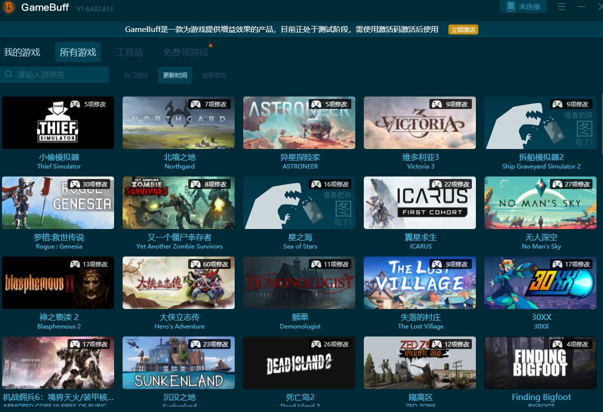Viewport: 603px width, 412px height.
Task: Open ASTRONEER cover thumbnail
Action: (299, 122)
